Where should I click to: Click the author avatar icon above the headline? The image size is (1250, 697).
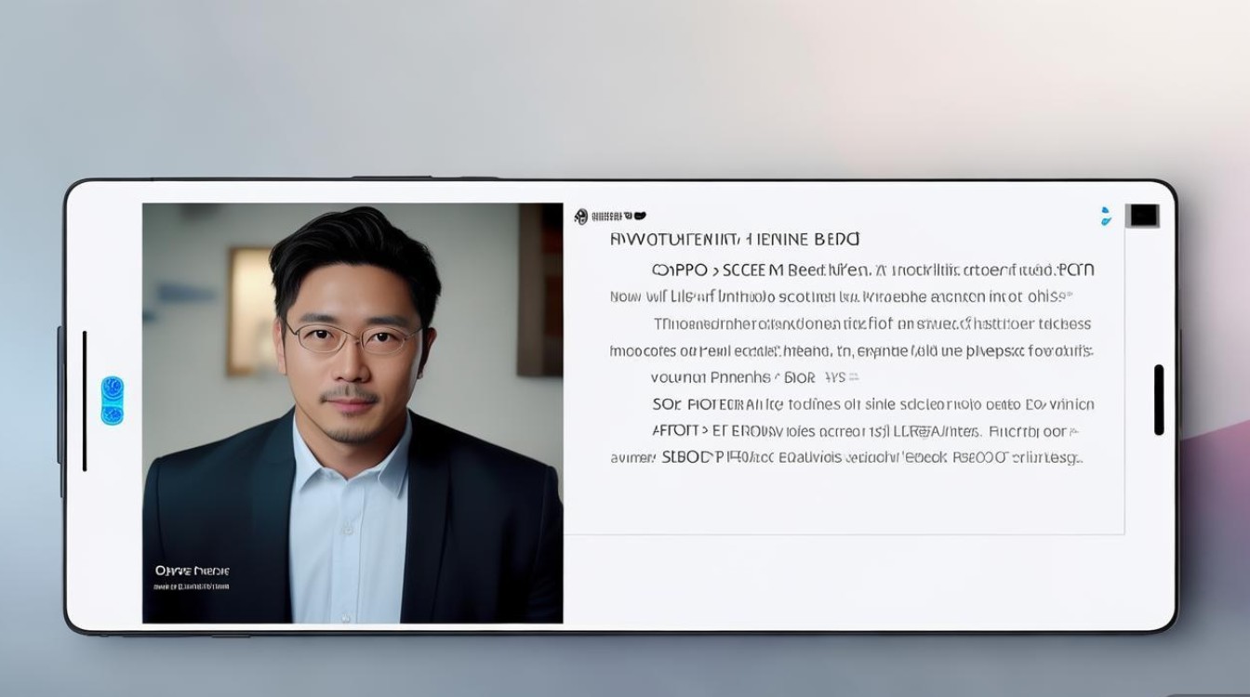579,216
